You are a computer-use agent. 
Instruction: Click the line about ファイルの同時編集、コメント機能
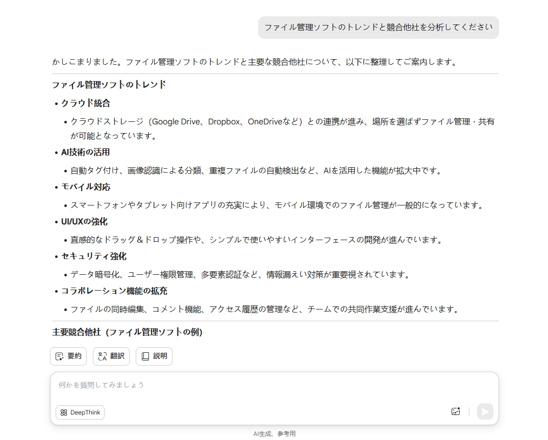(265, 309)
